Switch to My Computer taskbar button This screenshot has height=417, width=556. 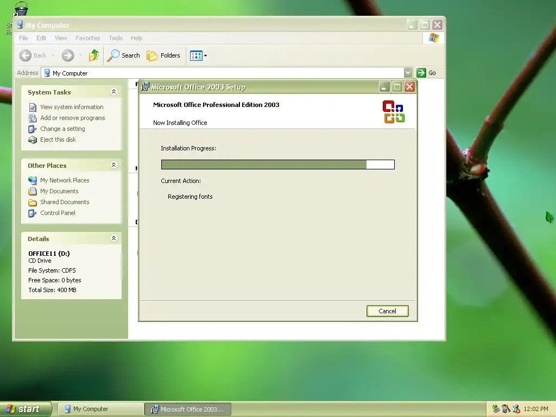[100, 409]
